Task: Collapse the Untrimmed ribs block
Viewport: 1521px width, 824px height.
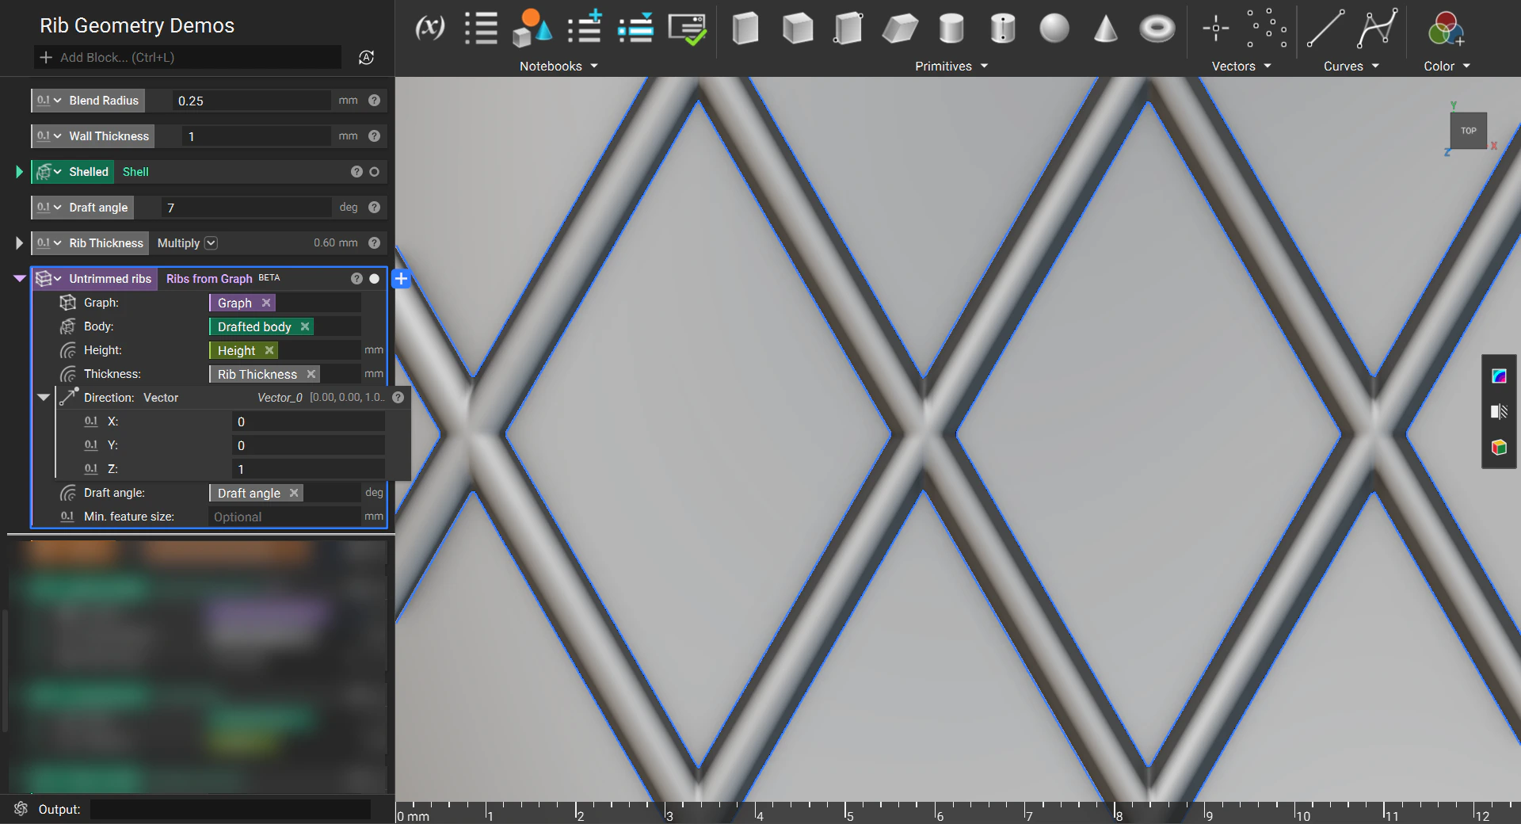Action: coord(19,279)
